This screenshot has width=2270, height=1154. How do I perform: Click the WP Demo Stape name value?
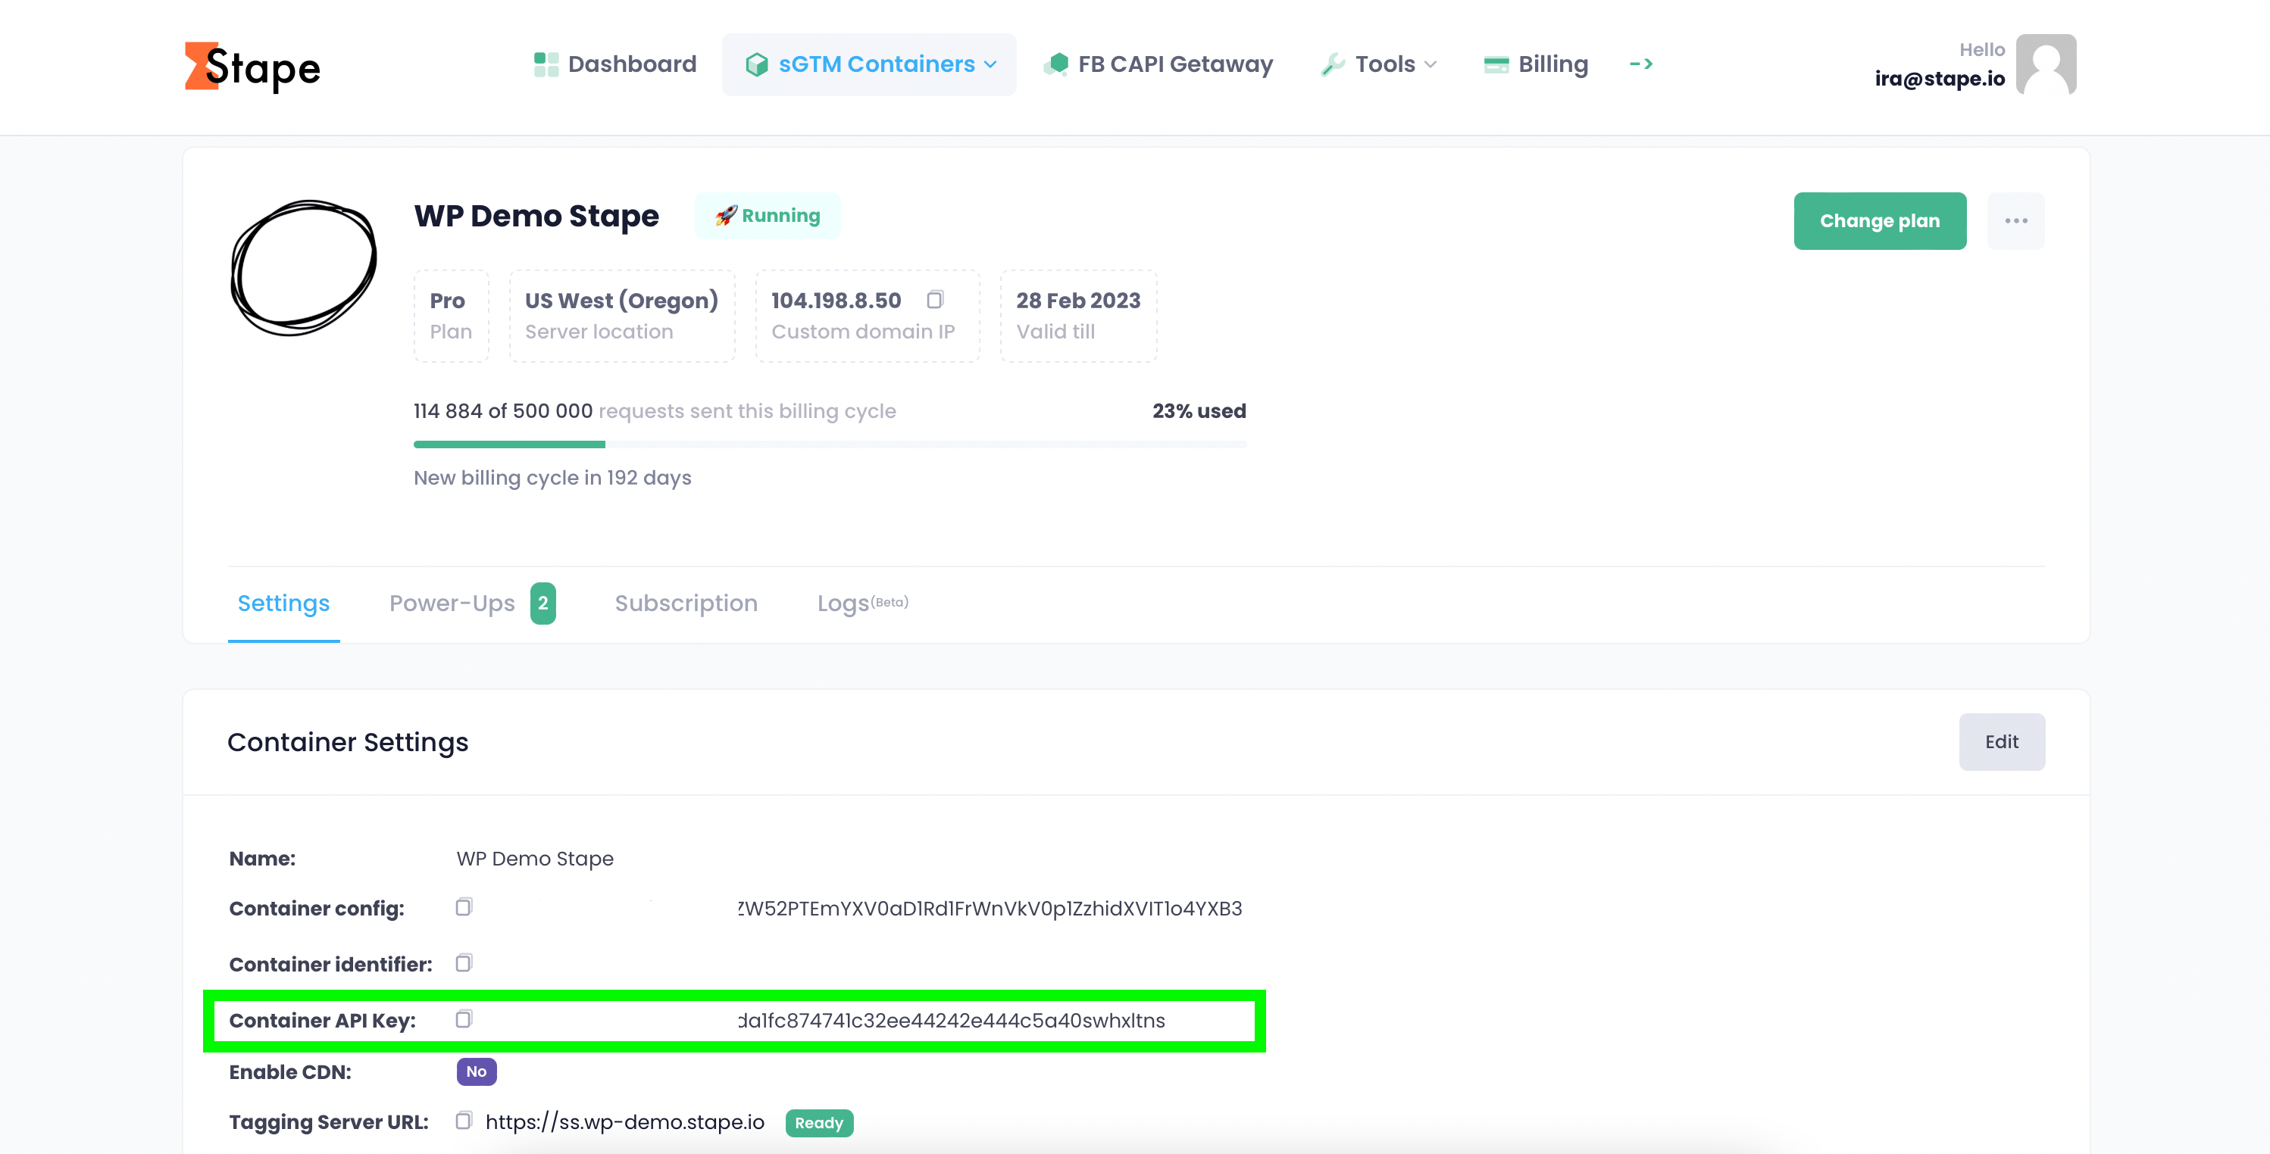(535, 859)
